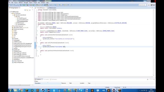Click Link with Editor in Package Explorer
Viewport: 164px width, 92px height.
[x=27, y=10]
